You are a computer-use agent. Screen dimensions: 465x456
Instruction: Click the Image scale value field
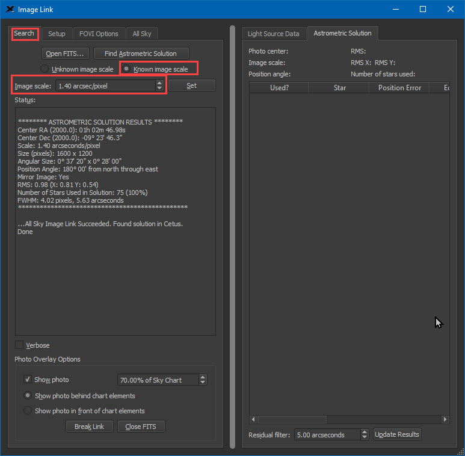pyautogui.click(x=106, y=86)
